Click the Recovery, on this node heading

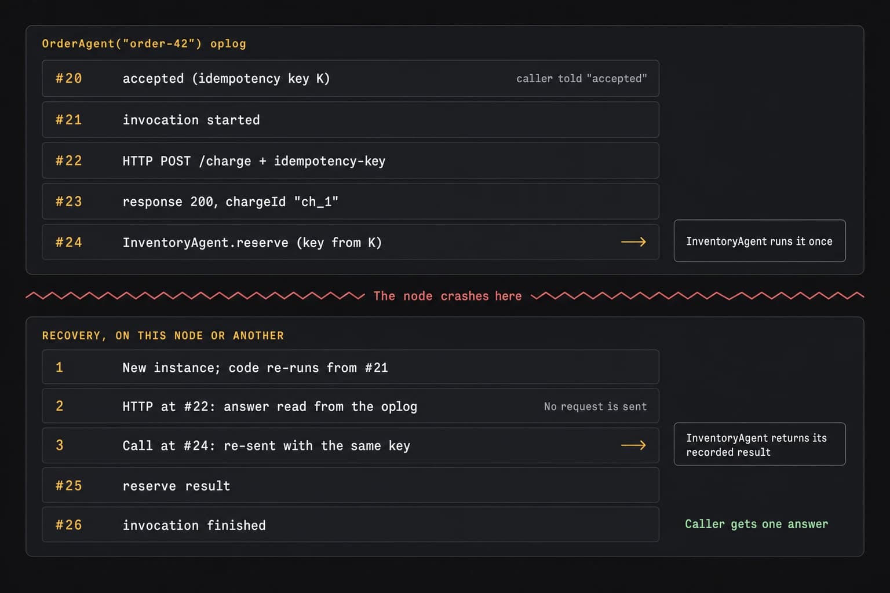(163, 335)
